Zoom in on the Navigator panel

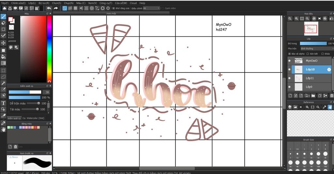[x=296, y=19]
